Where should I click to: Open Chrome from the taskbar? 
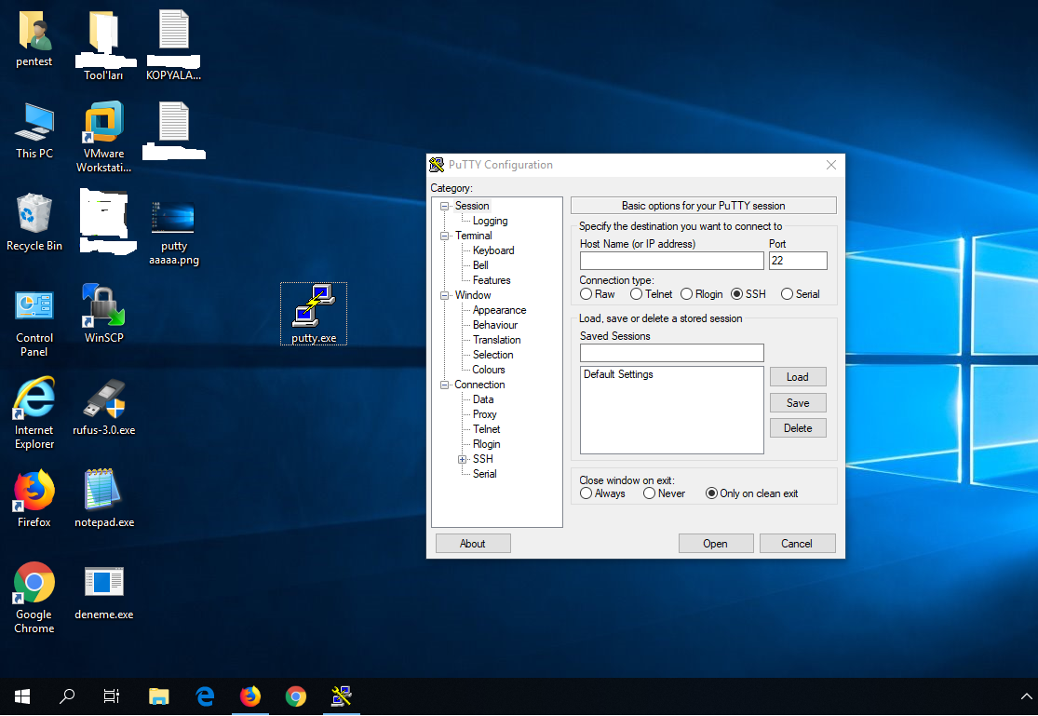[x=296, y=696]
